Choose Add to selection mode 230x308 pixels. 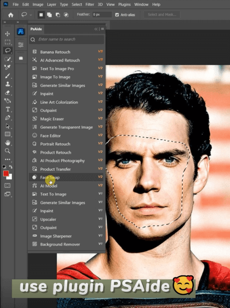(49, 15)
